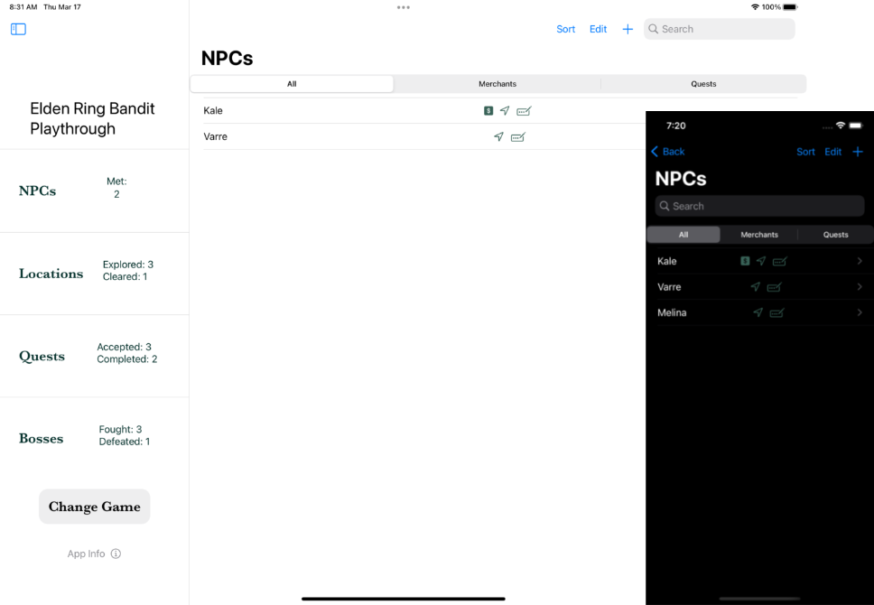874x605 pixels.
Task: Click Melina's location arrow icon on iPhone
Action: coord(758,312)
